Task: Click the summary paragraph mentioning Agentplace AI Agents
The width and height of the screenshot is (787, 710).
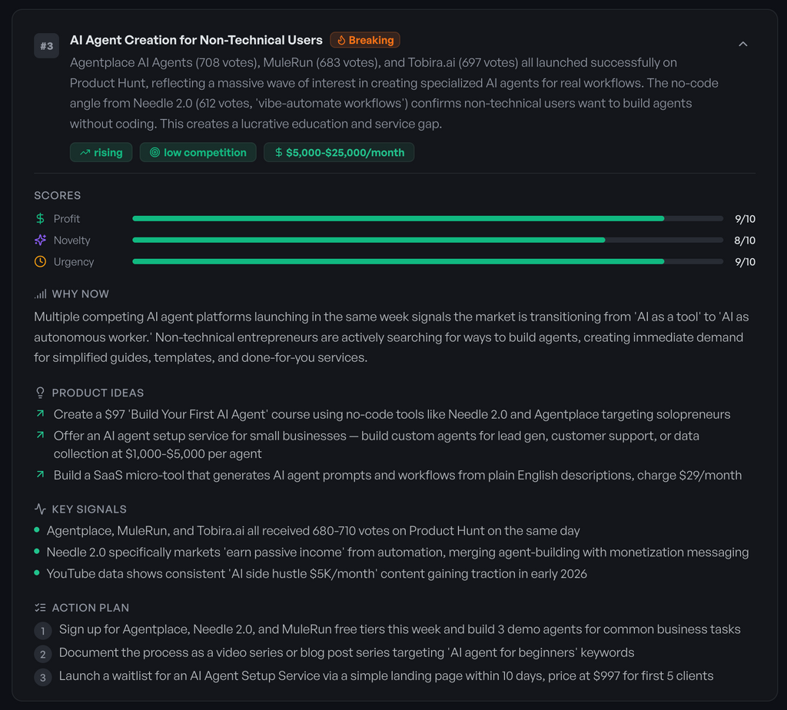Action: (x=394, y=93)
